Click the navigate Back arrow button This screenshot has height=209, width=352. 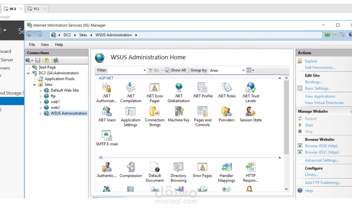click(29, 35)
